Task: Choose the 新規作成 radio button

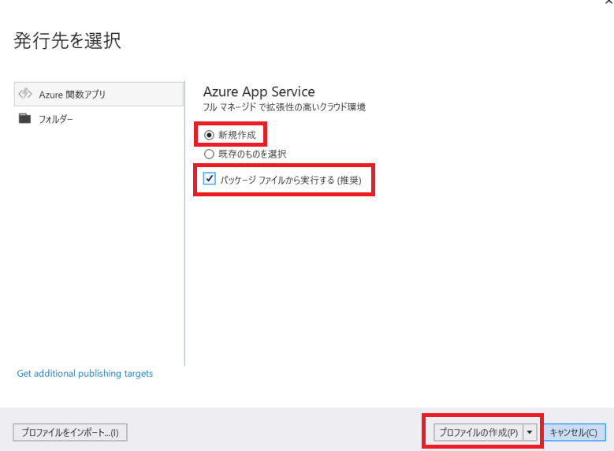Action: click(x=209, y=135)
